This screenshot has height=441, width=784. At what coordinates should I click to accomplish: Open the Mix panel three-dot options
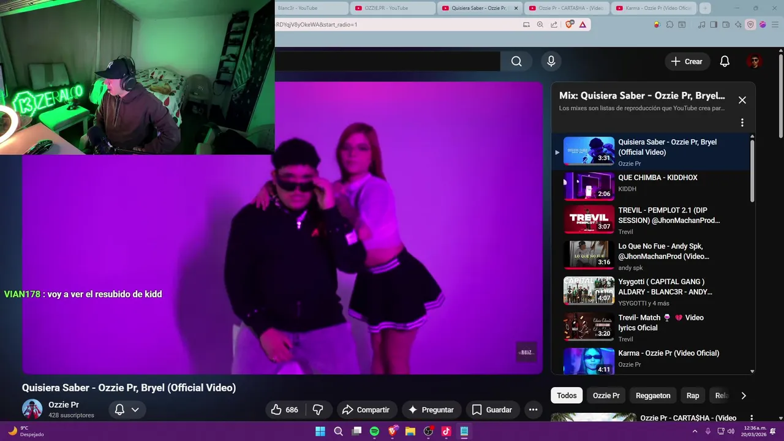pyautogui.click(x=742, y=123)
